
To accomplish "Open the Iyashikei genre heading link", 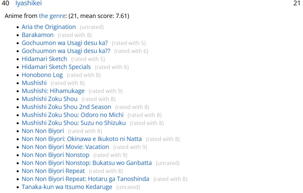I will pos(28,3).
